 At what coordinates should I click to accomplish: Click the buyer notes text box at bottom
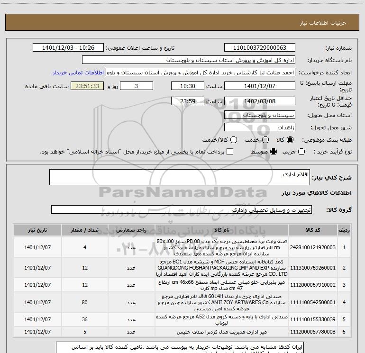coord(180,347)
